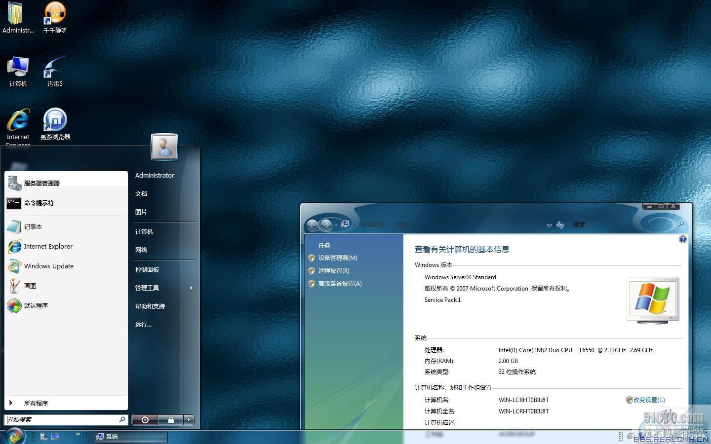Click the refresh icon in the address bar
The width and height of the screenshot is (711, 444).
(560, 225)
